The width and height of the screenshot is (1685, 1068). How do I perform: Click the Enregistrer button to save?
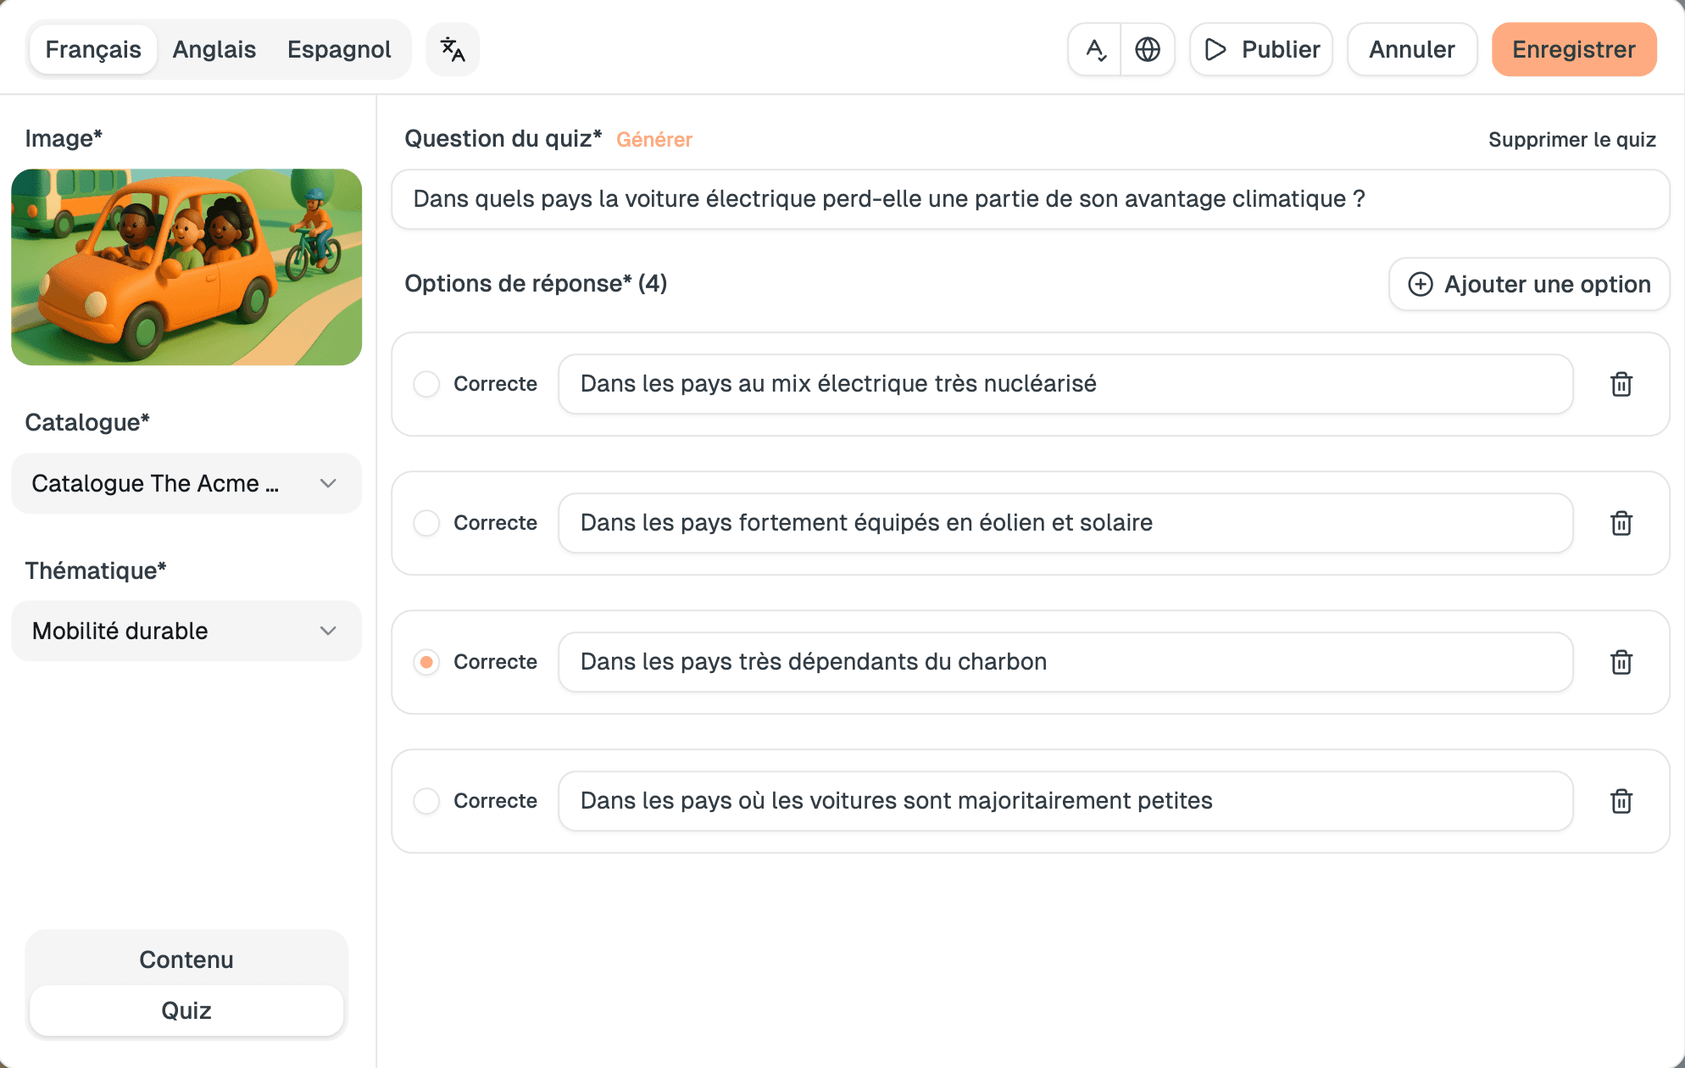coord(1574,48)
